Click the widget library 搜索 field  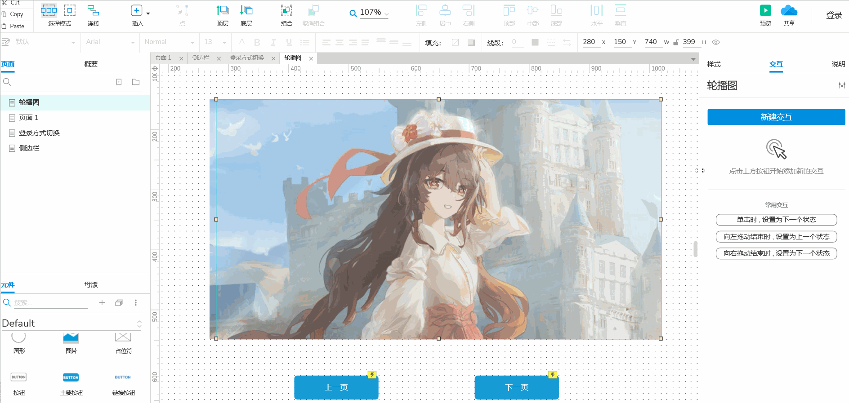(50, 303)
